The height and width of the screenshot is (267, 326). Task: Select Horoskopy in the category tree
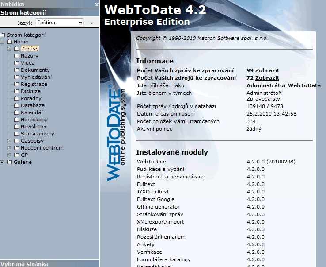click(x=34, y=120)
